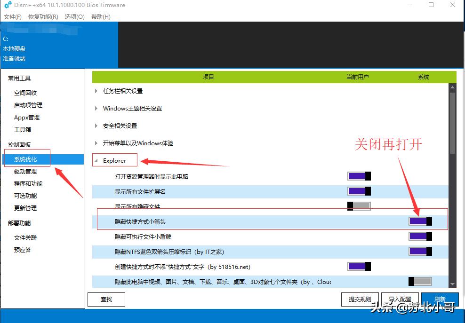Open the 选项 menu
Screen dimensions: 465x323
(74, 16)
